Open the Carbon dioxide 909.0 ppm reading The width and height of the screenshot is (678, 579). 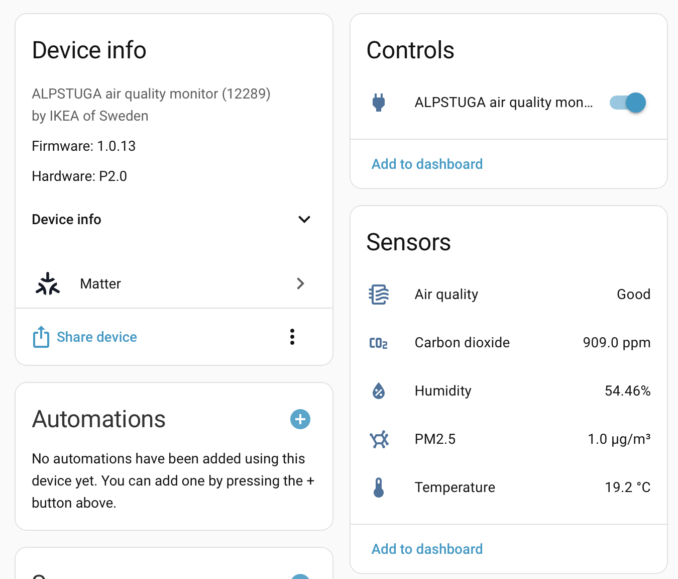(616, 343)
